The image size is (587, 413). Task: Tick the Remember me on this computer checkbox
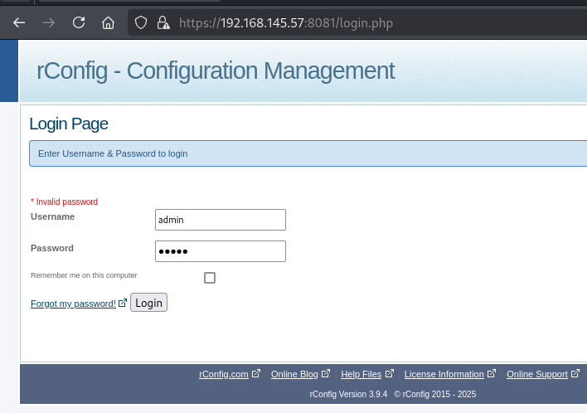point(210,278)
